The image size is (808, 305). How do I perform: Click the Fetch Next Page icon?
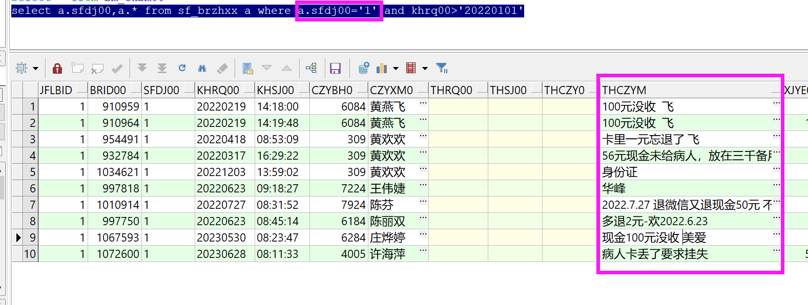[142, 68]
